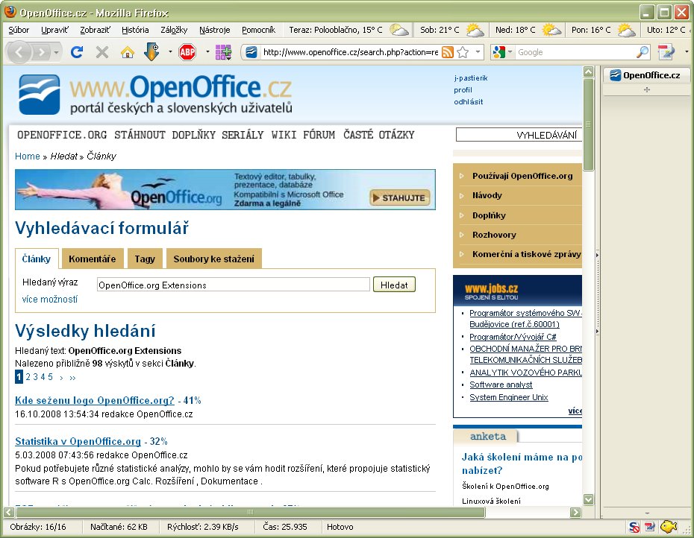Click the Hledat search button
694x538 pixels.
pyautogui.click(x=394, y=285)
